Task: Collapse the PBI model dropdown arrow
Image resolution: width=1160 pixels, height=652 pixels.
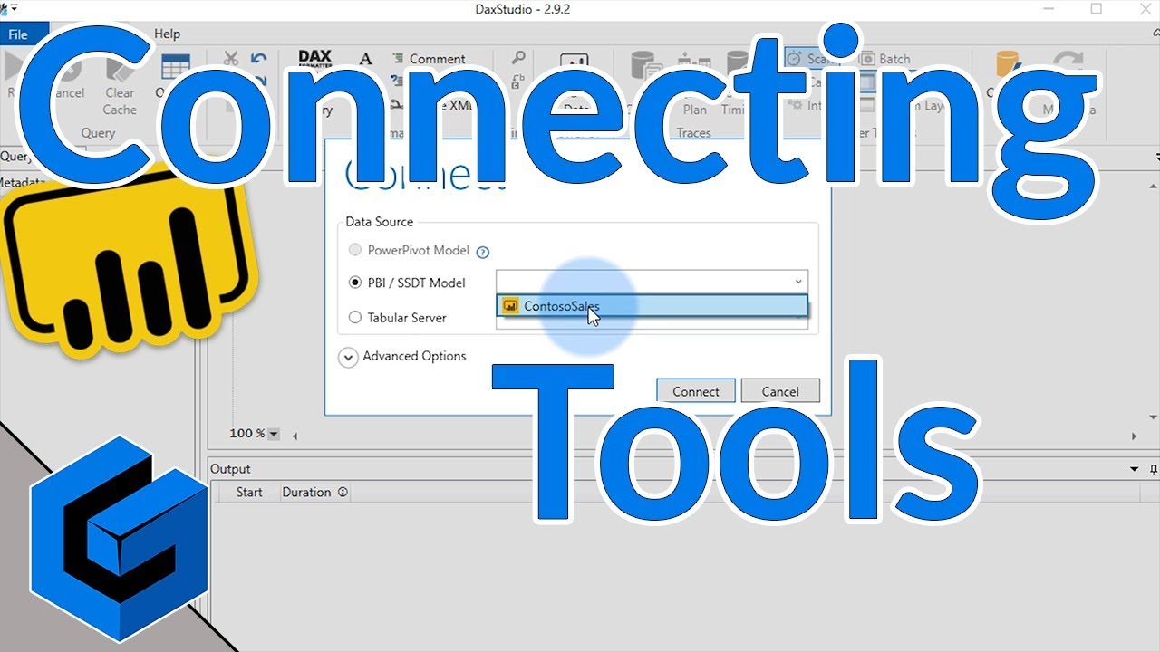Action: (797, 282)
